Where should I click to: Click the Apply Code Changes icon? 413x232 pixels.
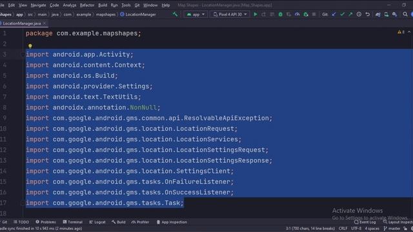coord(272,14)
